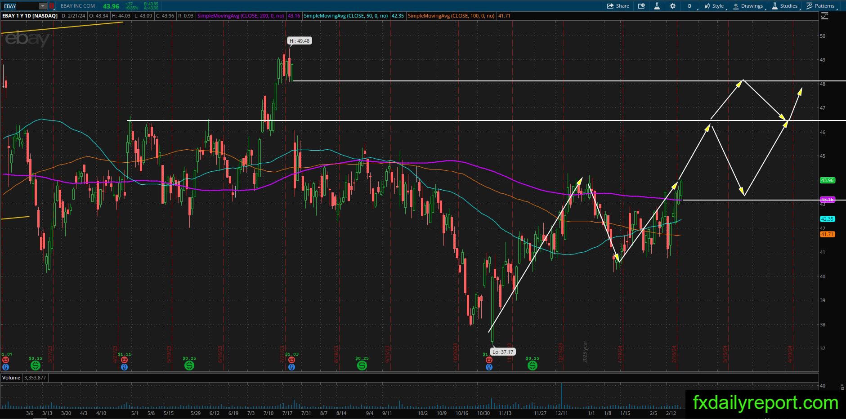Open the Drawings menu

point(748,6)
